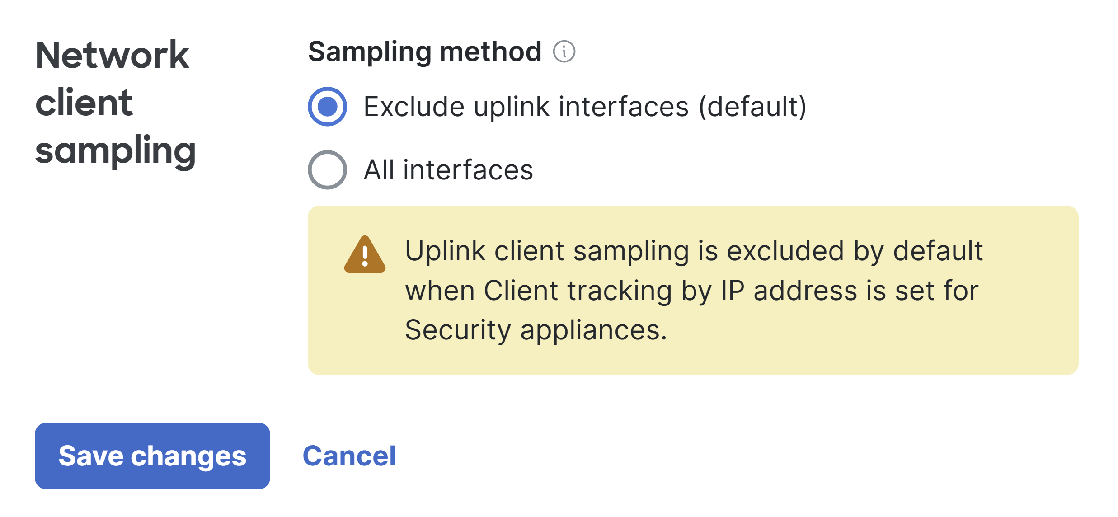Screen dimensions: 1118x517
Task: Click the 'Security appliances.' warning text
Action: [x=536, y=330]
